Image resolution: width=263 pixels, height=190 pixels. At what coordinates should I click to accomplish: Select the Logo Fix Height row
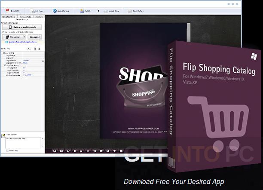click(x=23, y=73)
